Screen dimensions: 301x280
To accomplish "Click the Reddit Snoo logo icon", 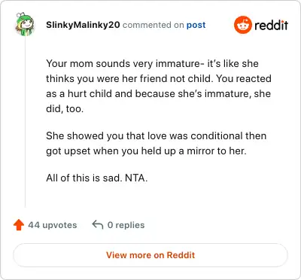I will pyautogui.click(x=242, y=25).
